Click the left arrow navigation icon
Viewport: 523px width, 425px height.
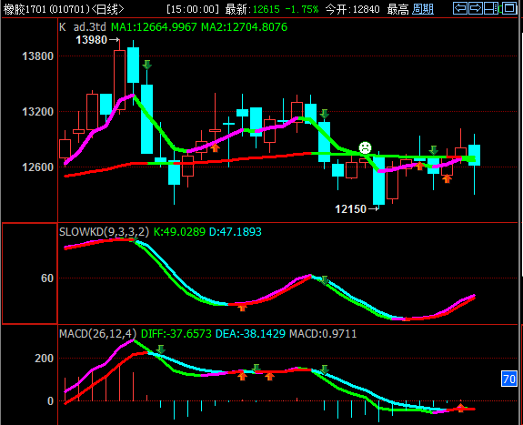coord(460,8)
